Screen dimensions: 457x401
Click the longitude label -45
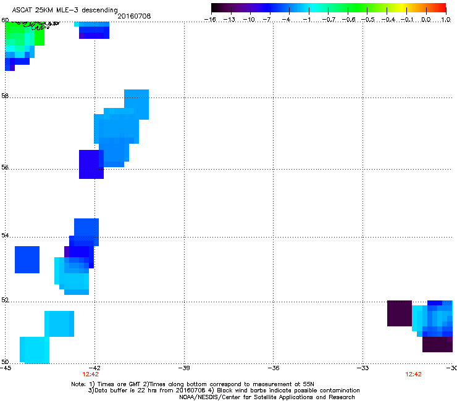[6, 368]
